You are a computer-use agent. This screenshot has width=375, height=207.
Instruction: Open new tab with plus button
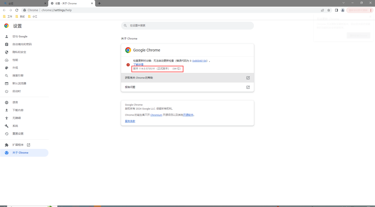[x=99, y=3]
